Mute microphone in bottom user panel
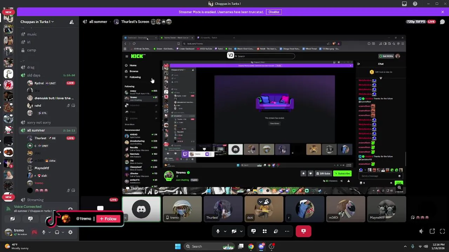 pos(43,232)
